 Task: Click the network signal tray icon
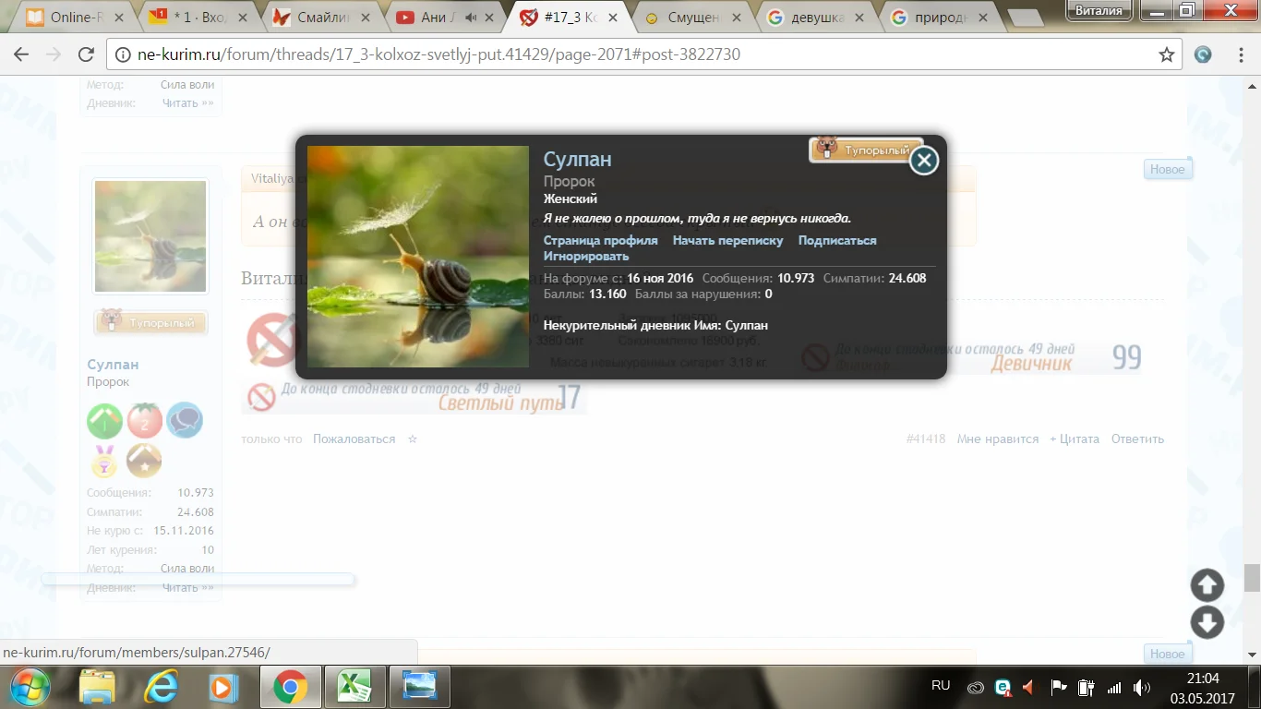pyautogui.click(x=1114, y=688)
